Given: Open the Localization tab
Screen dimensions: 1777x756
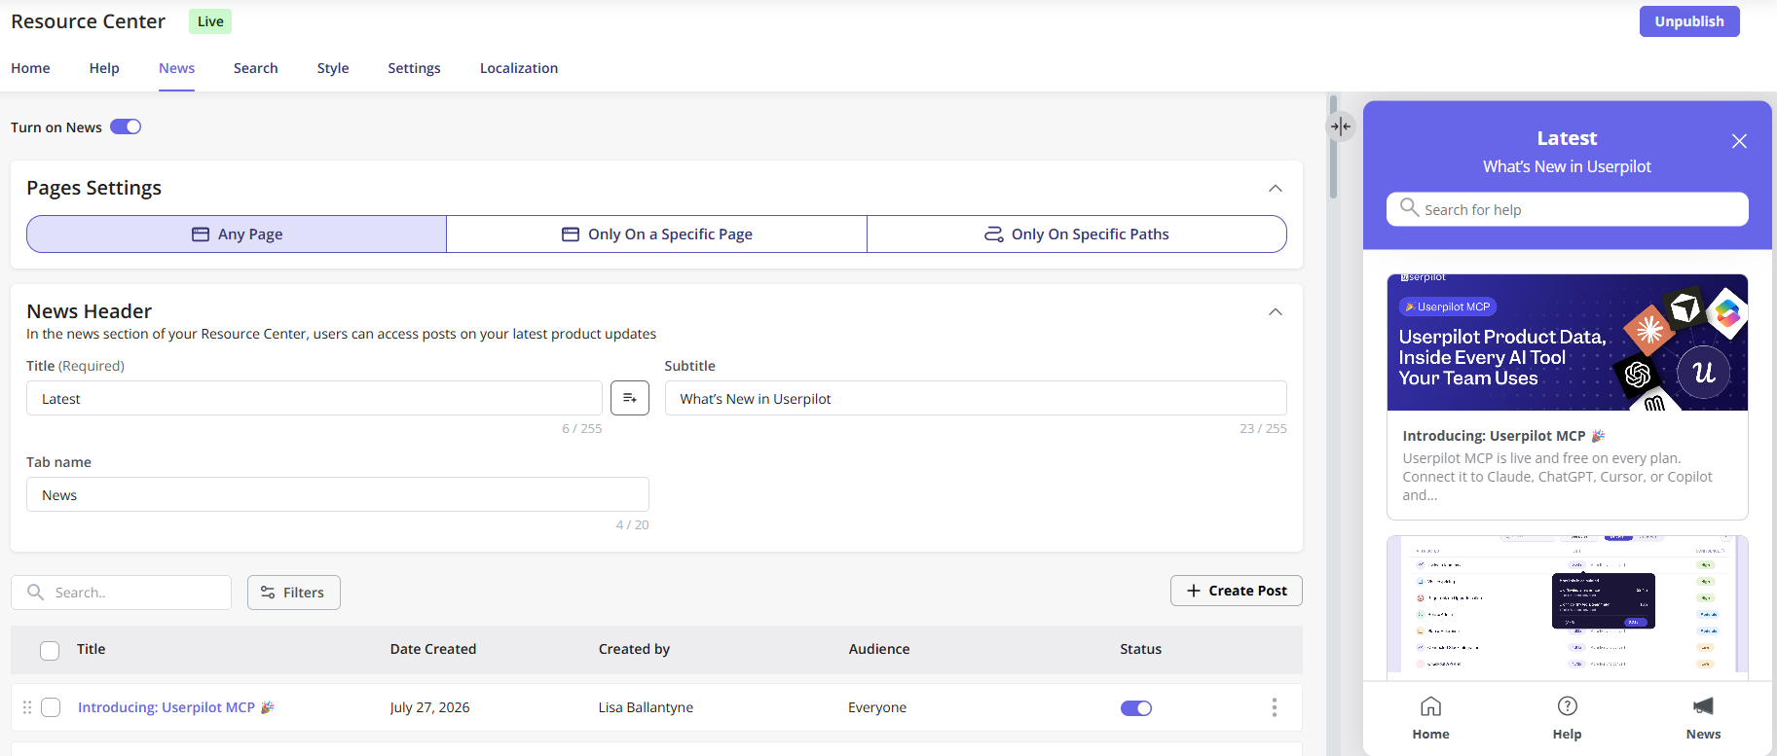Looking at the screenshot, I should (519, 68).
